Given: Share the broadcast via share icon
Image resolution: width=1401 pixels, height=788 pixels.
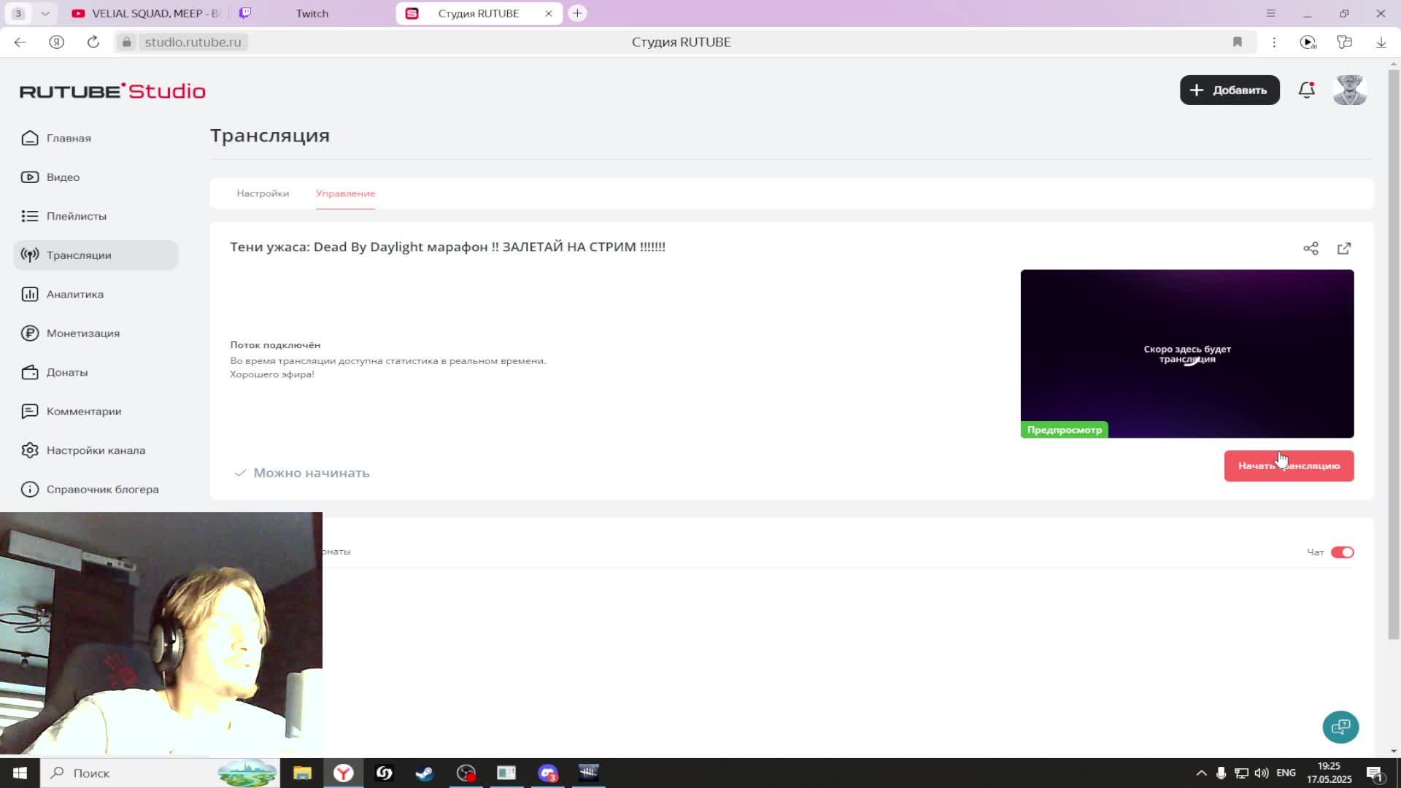Looking at the screenshot, I should pyautogui.click(x=1311, y=249).
